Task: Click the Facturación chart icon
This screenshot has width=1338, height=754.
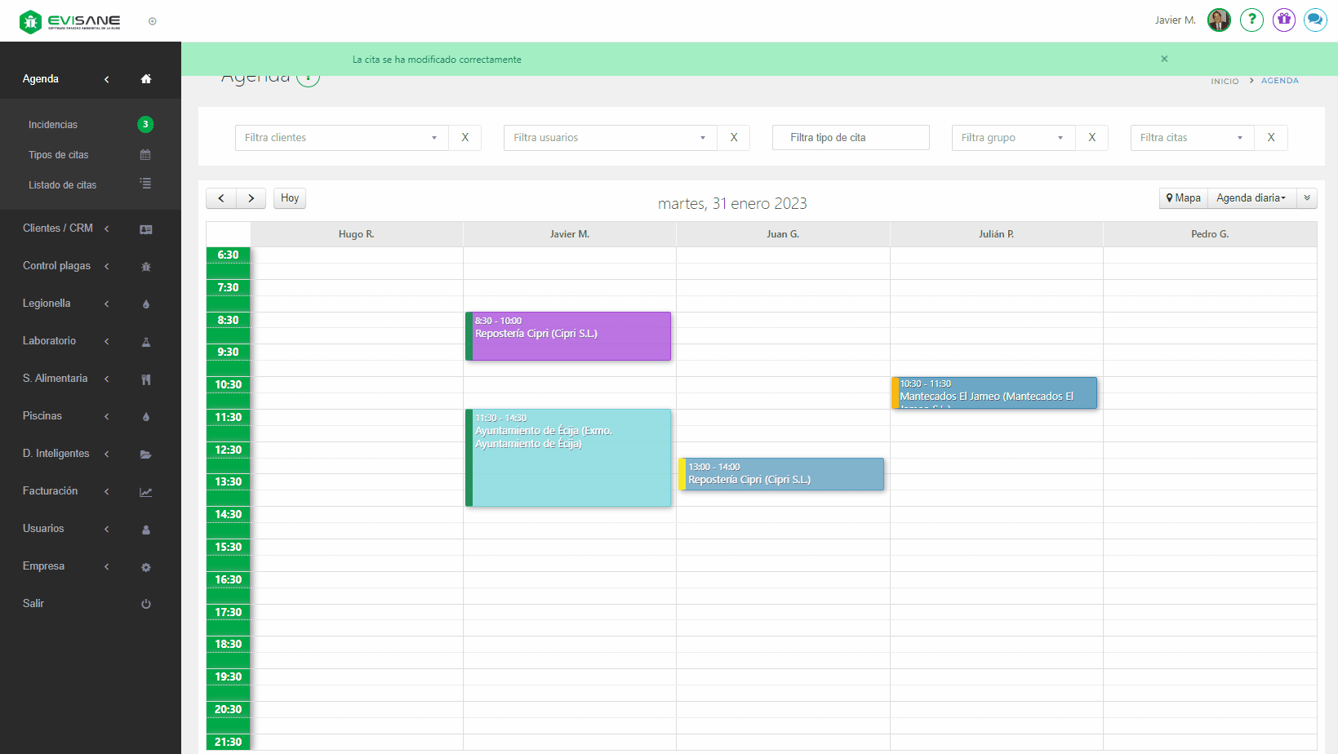Action: (x=146, y=492)
